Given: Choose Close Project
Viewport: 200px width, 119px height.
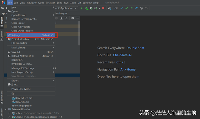Looking at the screenshot, I should 31,23.
